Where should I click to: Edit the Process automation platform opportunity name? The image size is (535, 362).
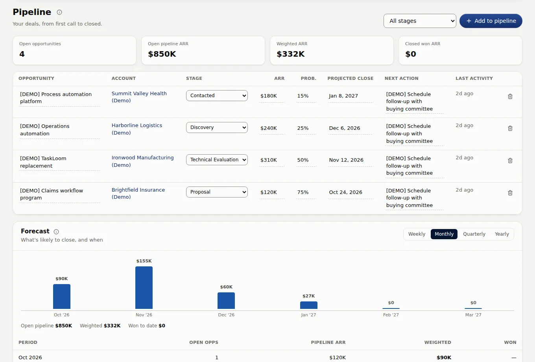pyautogui.click(x=59, y=98)
